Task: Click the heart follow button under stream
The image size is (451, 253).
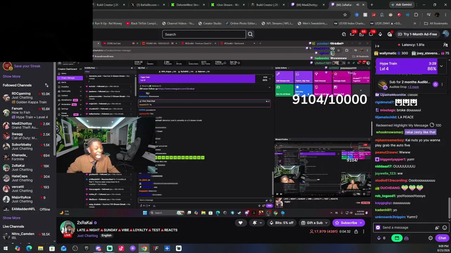Action: pos(241,223)
